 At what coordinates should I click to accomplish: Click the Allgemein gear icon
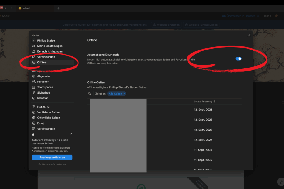click(34, 76)
